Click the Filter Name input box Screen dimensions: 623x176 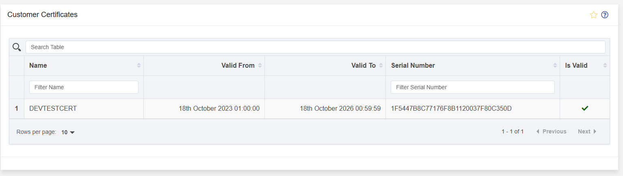(84, 87)
